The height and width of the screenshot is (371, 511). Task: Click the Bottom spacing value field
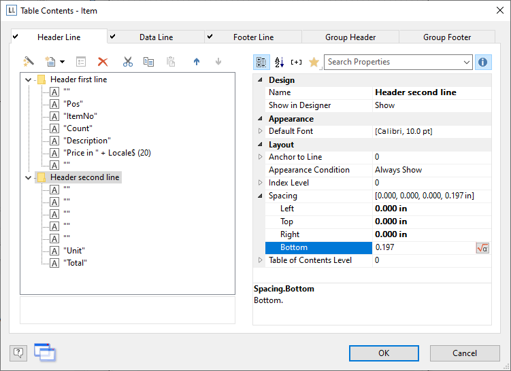pyautogui.click(x=422, y=248)
